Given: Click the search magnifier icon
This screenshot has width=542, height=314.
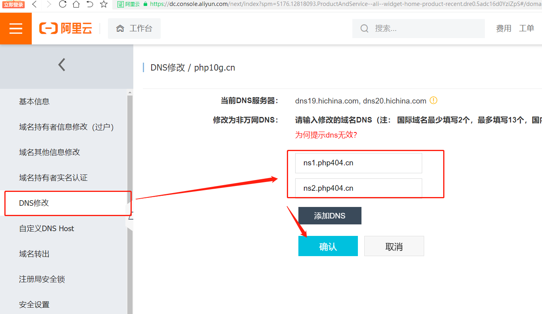Looking at the screenshot, I should [x=364, y=29].
